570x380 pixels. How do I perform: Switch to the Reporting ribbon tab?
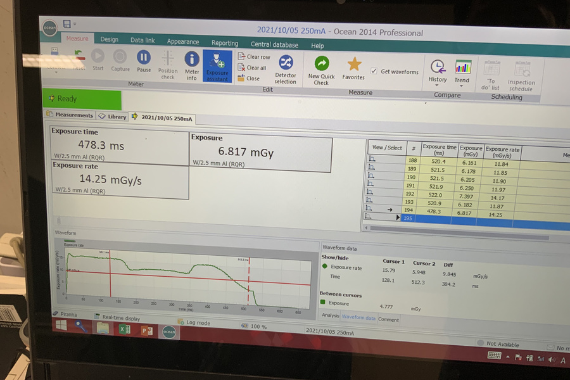225,43
